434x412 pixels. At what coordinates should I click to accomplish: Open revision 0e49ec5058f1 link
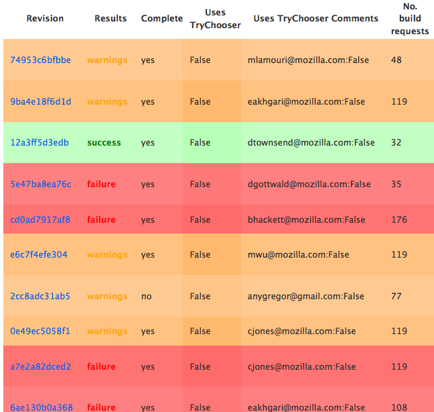pyautogui.click(x=40, y=331)
